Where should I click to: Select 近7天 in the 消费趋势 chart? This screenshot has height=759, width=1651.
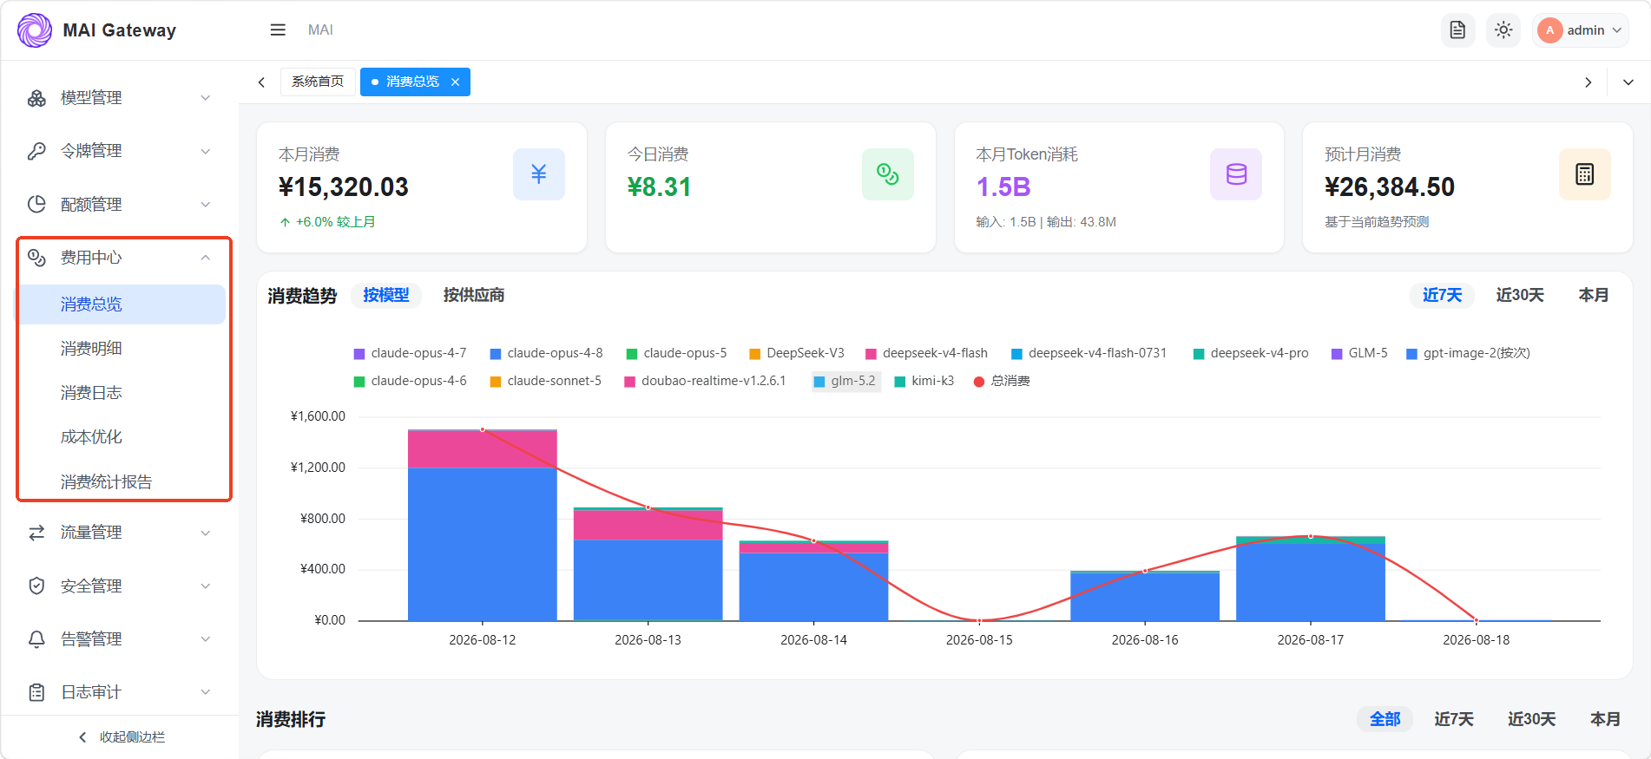tap(1442, 295)
